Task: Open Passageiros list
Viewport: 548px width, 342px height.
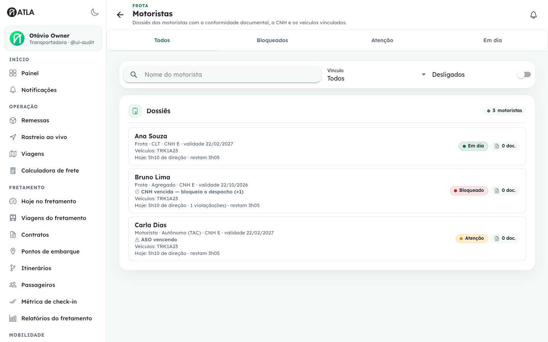Action: click(53, 285)
